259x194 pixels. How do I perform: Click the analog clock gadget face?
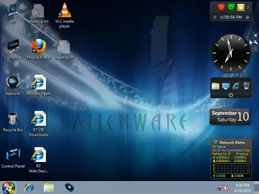pos(231,53)
